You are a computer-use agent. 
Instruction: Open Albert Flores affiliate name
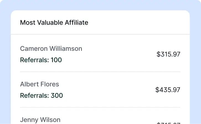39,84
